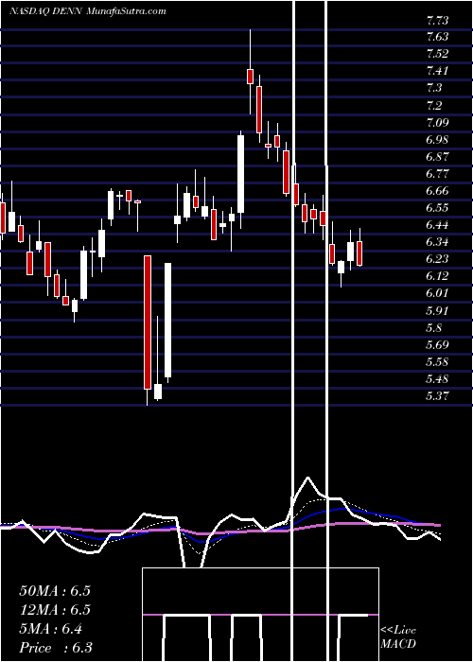The height and width of the screenshot is (662, 473).
Task: Select the 6.55 price axis label
Action: [437, 208]
